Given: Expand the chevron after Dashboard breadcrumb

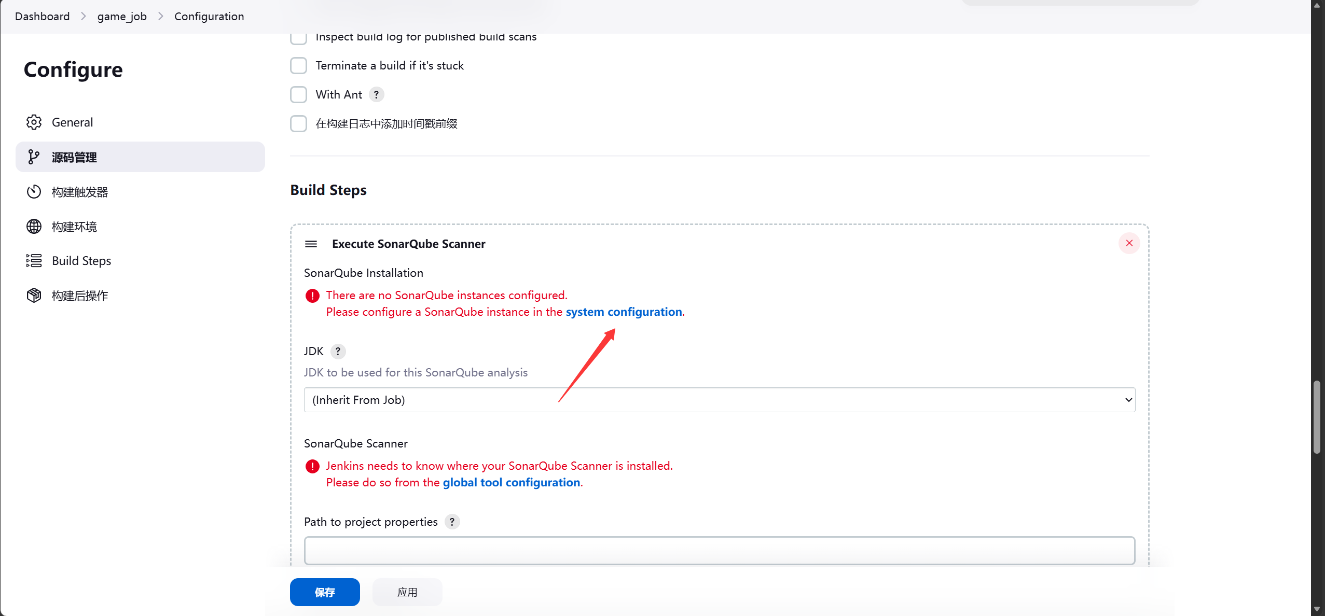Looking at the screenshot, I should click(x=84, y=16).
